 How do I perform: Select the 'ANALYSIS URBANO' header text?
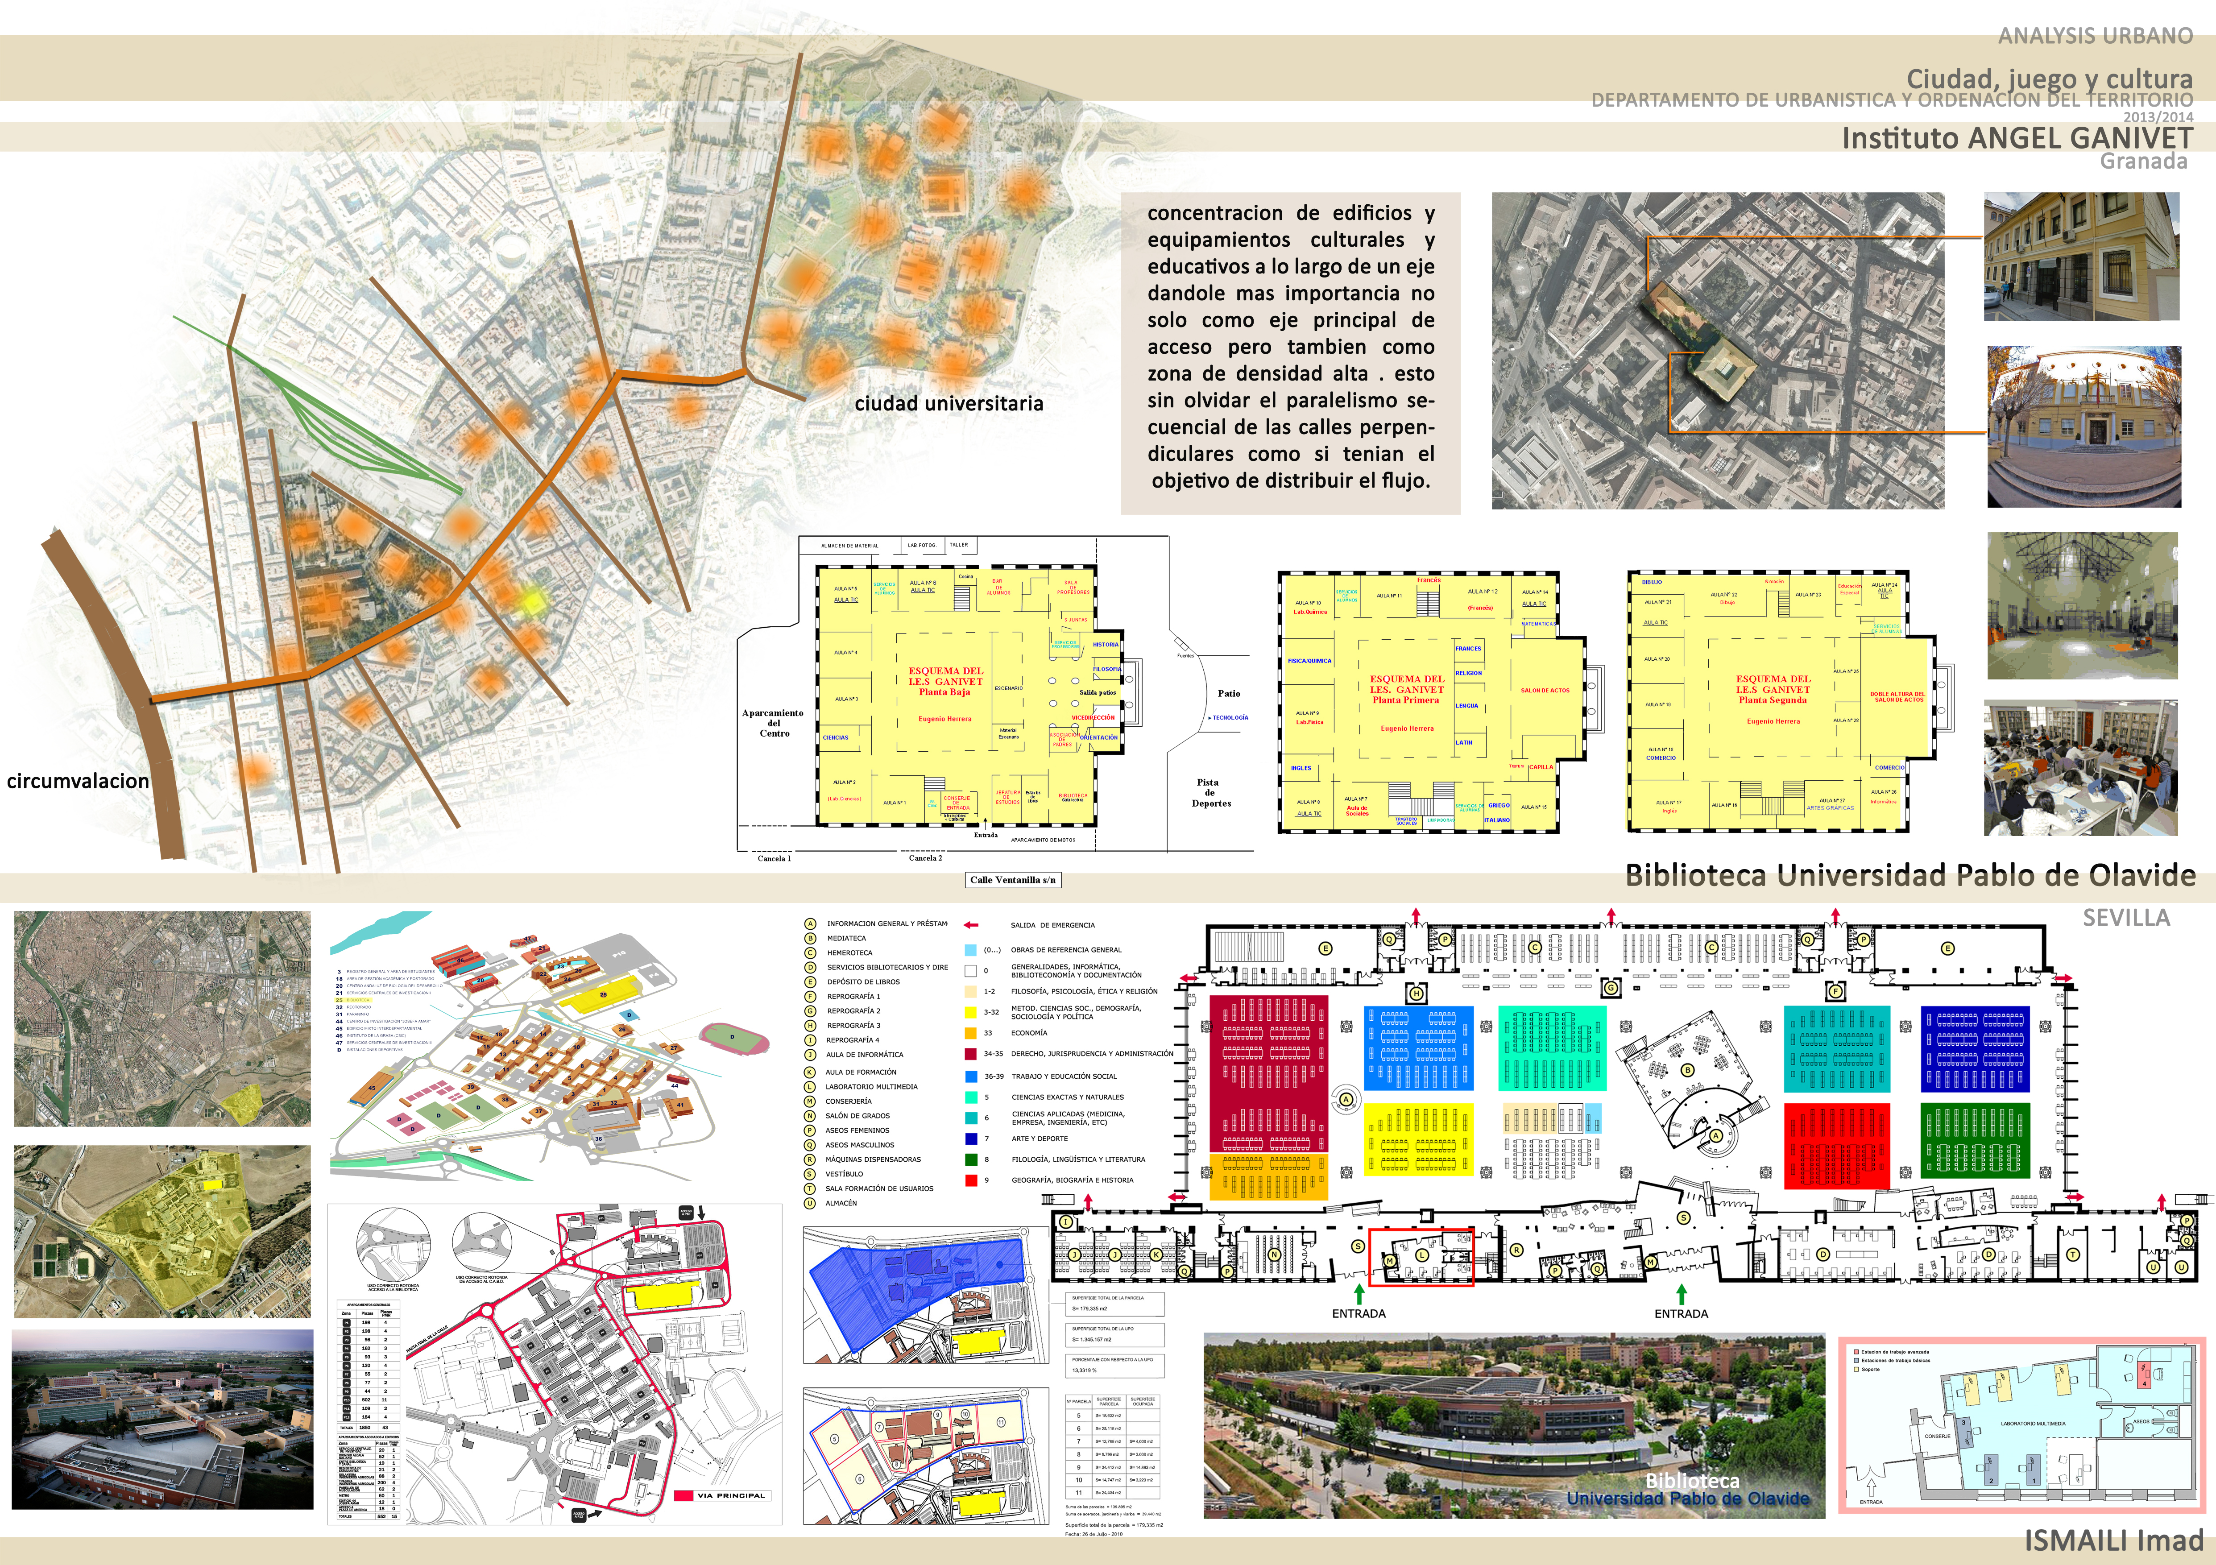[x=2096, y=36]
